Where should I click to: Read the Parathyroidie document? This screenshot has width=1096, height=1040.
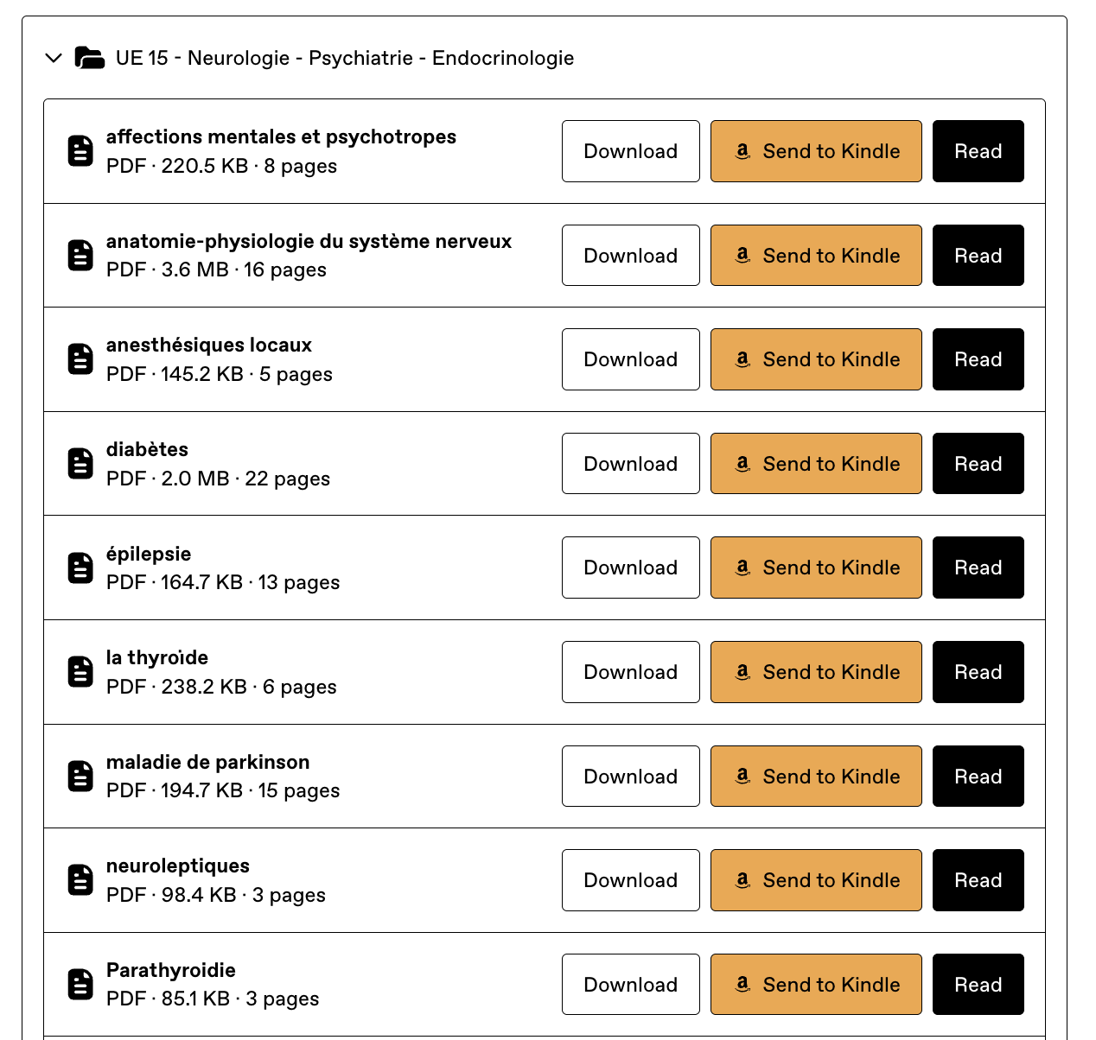pos(978,985)
